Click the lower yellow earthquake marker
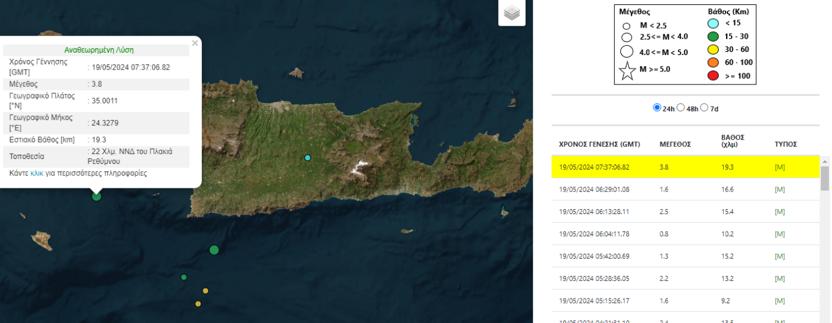832x323 pixels. click(x=198, y=303)
